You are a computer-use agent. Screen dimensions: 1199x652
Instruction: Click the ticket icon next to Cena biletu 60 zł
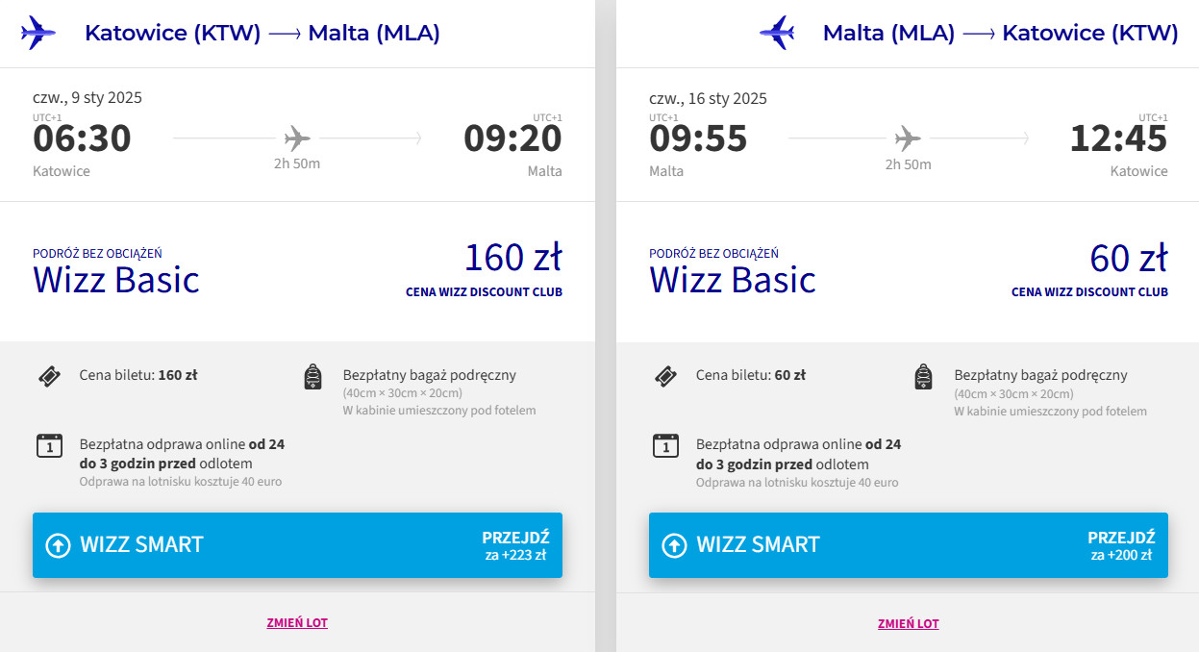(x=665, y=376)
